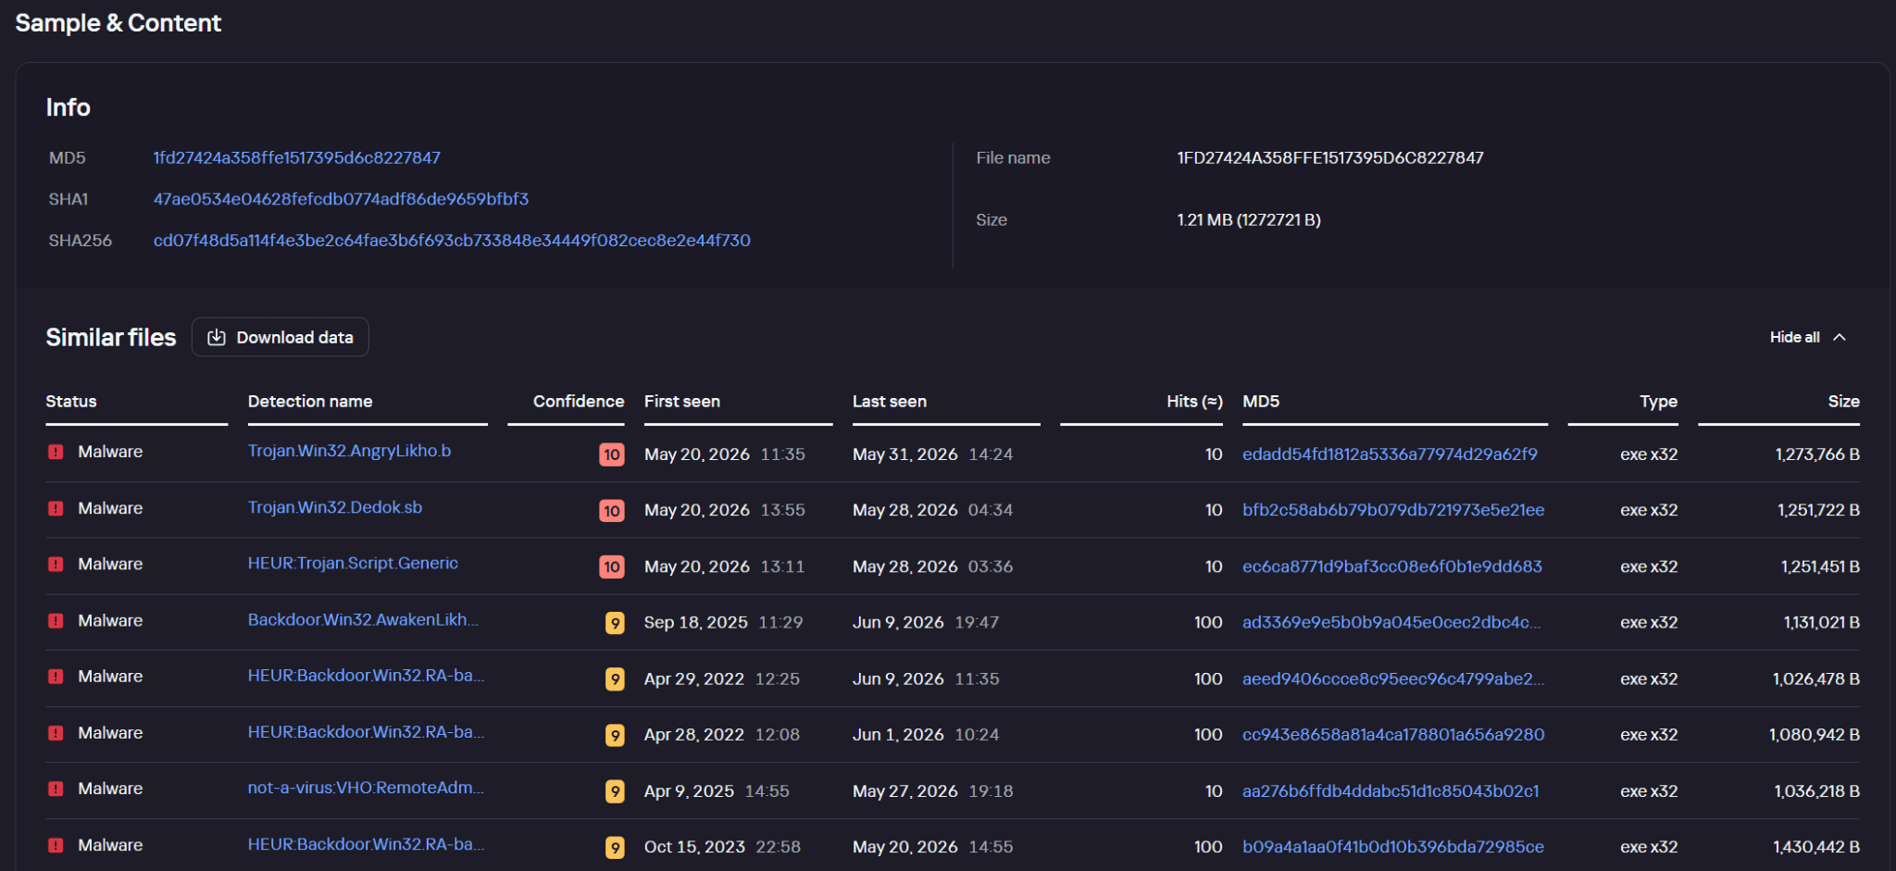
Task: Sort table by Type column header
Action: click(x=1658, y=401)
